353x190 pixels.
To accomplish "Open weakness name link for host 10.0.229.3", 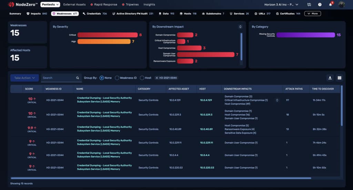I will click(x=104, y=114).
